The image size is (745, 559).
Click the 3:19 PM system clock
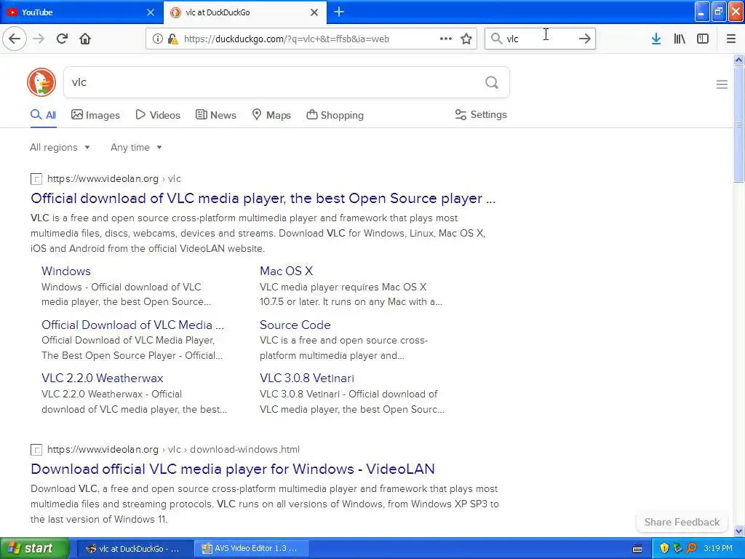pyautogui.click(x=718, y=549)
